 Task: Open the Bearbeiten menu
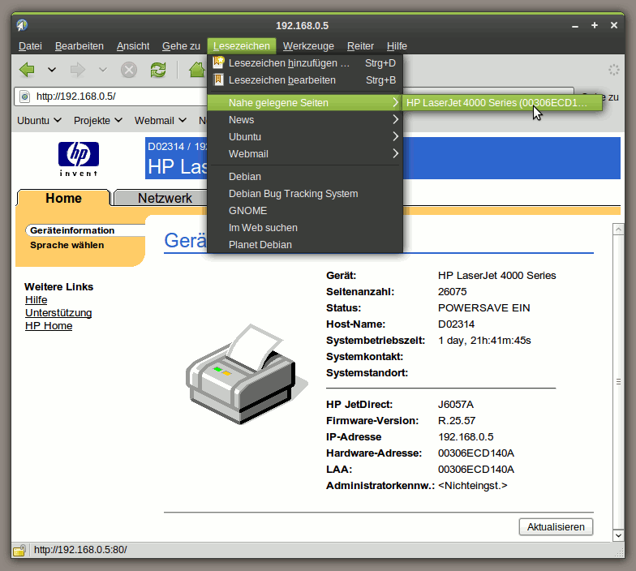(x=79, y=45)
